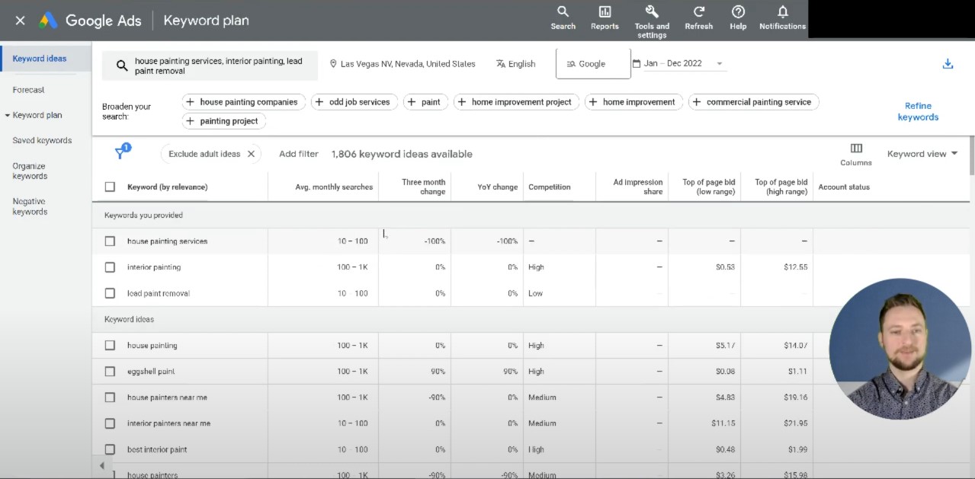This screenshot has height=479, width=975.
Task: Click the Account status column header
Action: (844, 187)
